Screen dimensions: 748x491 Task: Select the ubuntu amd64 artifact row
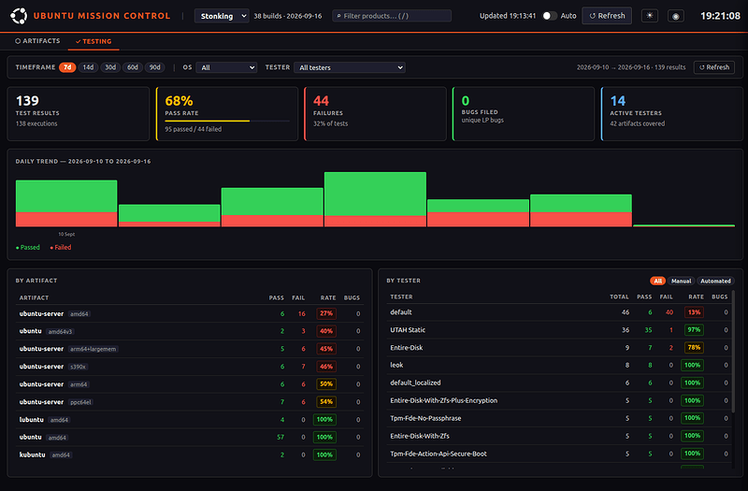click(x=190, y=437)
